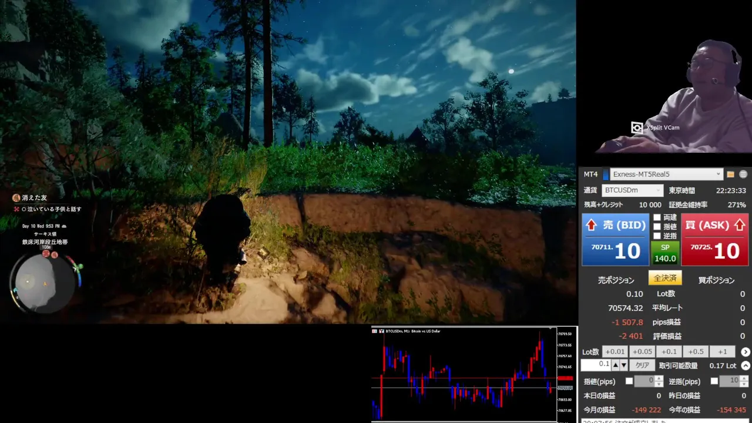The height and width of the screenshot is (423, 752).
Task: Click the balance value 10 000
Action: point(650,205)
